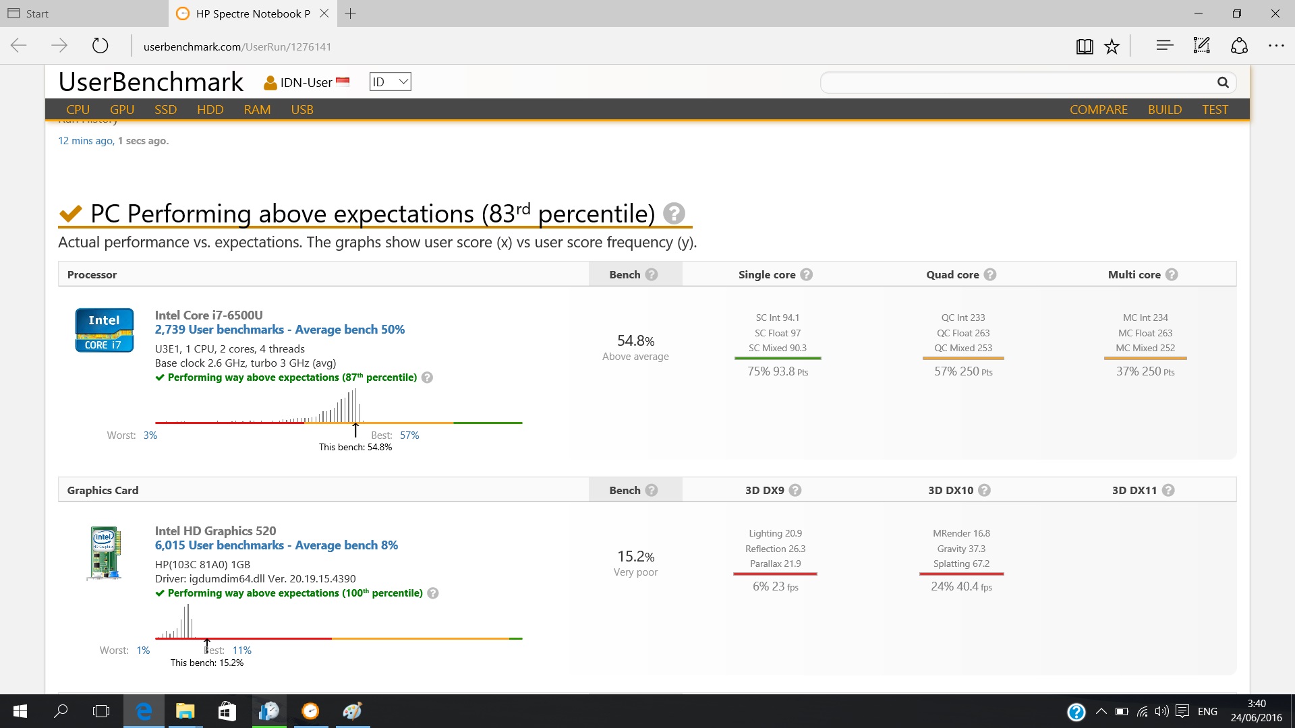This screenshot has height=728, width=1295.
Task: Click the Make a Web Note icon
Action: click(x=1201, y=46)
